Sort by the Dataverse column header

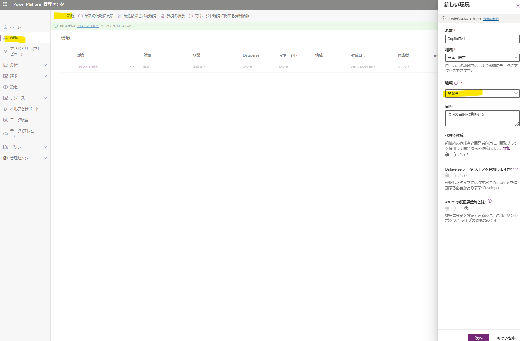251,55
